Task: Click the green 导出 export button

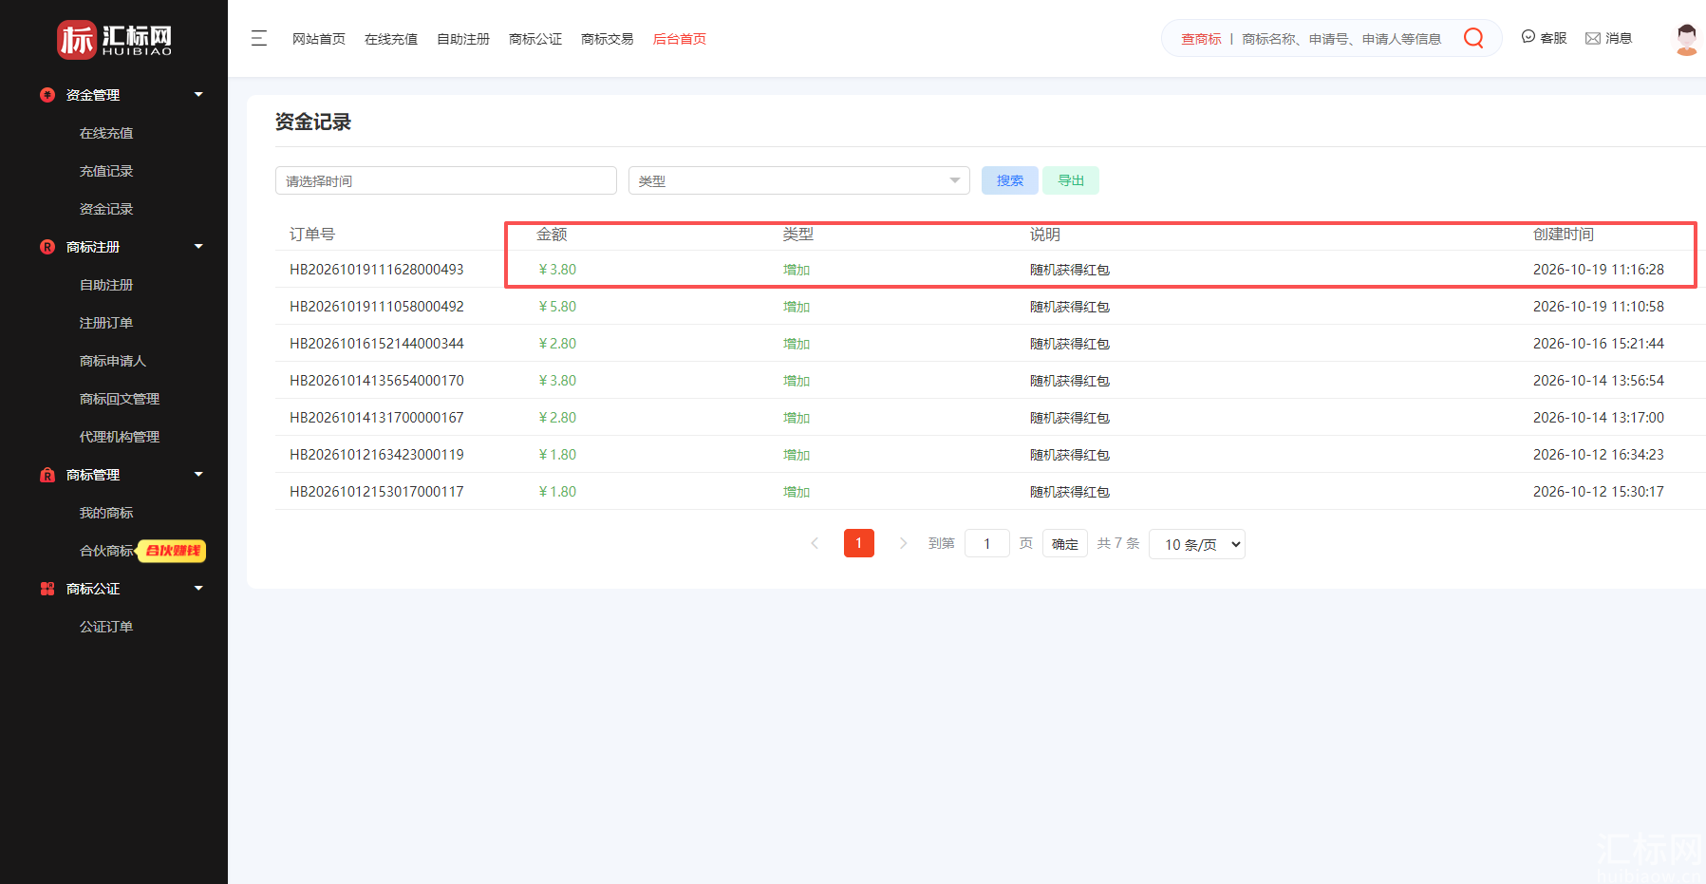Action: 1071,180
